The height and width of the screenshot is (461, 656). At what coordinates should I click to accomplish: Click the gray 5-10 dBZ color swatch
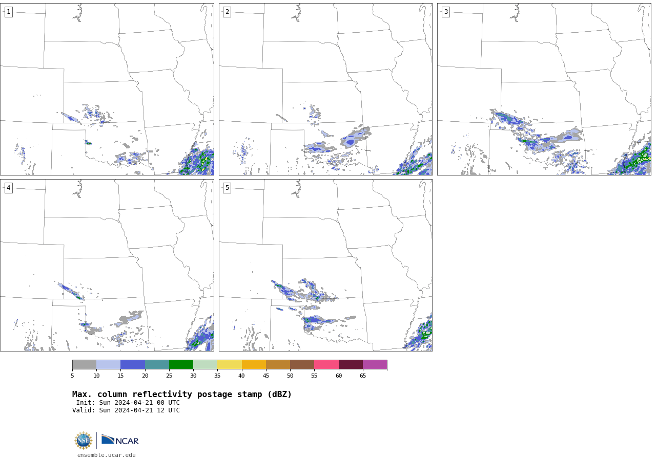pos(84,365)
